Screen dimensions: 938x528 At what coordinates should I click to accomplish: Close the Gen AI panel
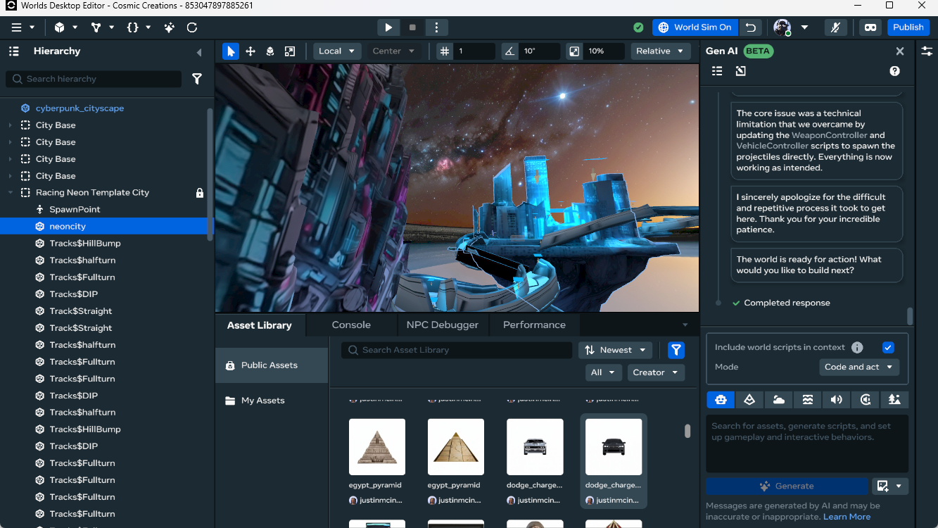tap(900, 51)
